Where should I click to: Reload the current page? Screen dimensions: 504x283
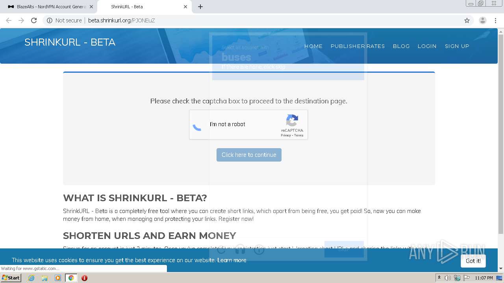coord(34,20)
